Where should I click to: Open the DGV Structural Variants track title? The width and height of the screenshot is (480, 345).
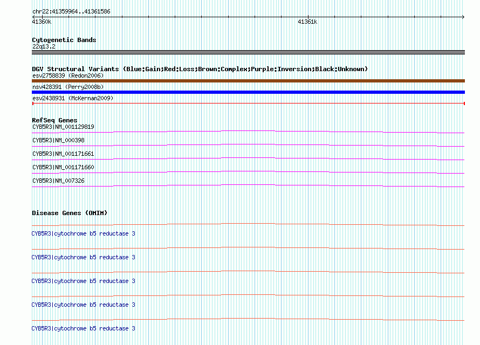[200, 69]
